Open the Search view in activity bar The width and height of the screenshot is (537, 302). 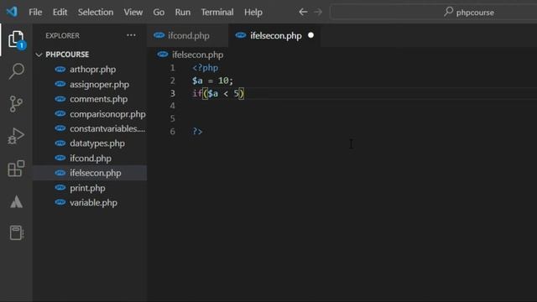pos(16,71)
